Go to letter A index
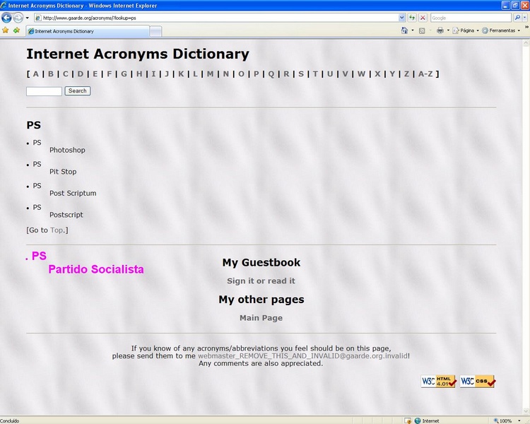The image size is (530, 424). [x=35, y=73]
